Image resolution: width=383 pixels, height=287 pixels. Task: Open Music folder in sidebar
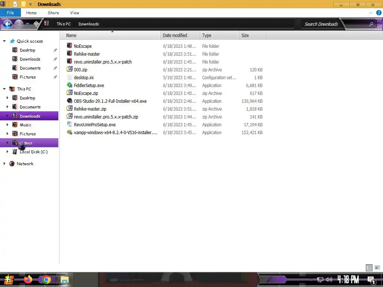click(x=25, y=125)
